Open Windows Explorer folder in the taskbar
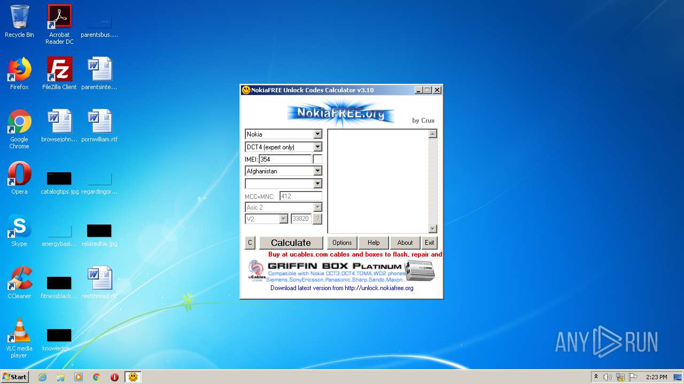The image size is (684, 384). [60, 377]
